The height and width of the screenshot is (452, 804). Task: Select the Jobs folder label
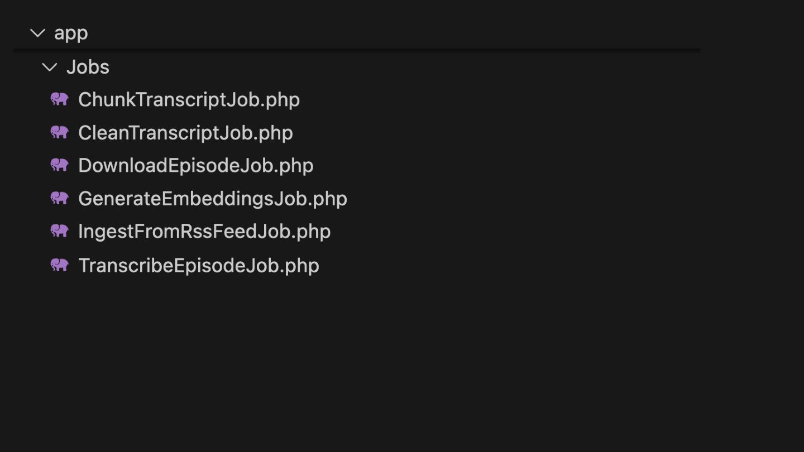pos(88,68)
